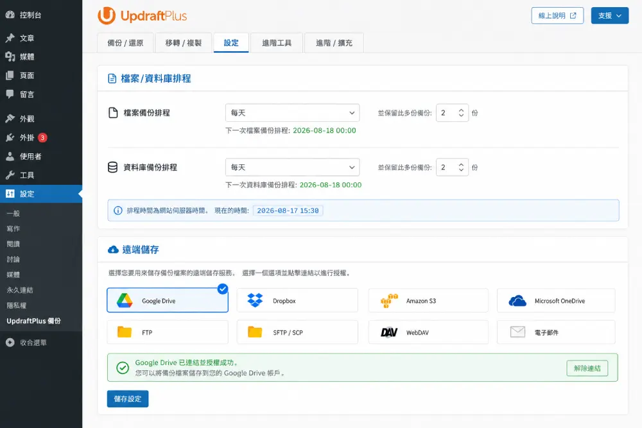Open the 永久連結 settings submenu item

(20, 289)
